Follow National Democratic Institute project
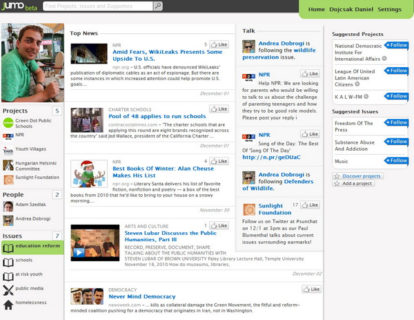414x320 pixels. click(396, 45)
